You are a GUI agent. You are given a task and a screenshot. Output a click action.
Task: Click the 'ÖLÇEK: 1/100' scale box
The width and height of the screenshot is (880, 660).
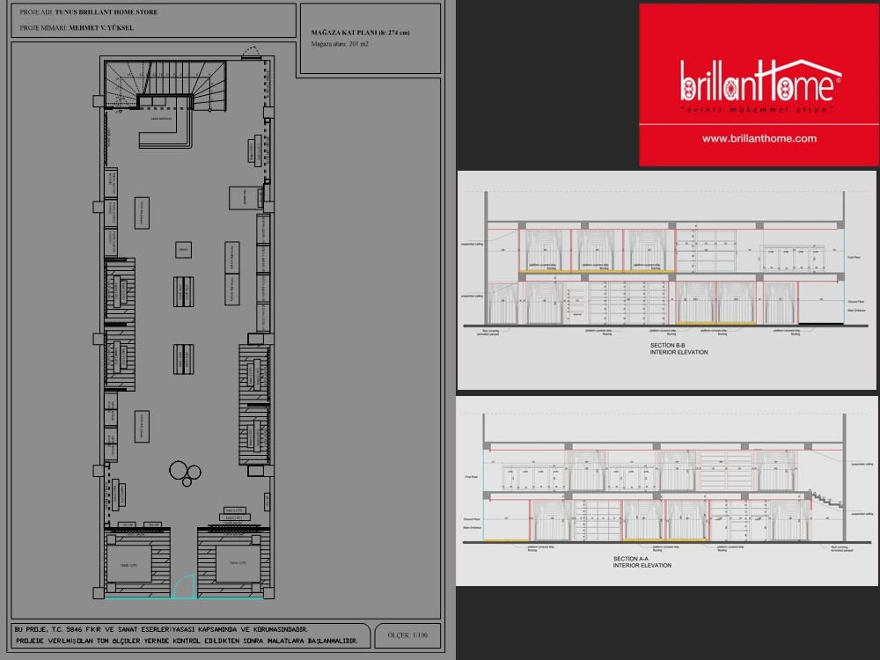click(x=407, y=635)
